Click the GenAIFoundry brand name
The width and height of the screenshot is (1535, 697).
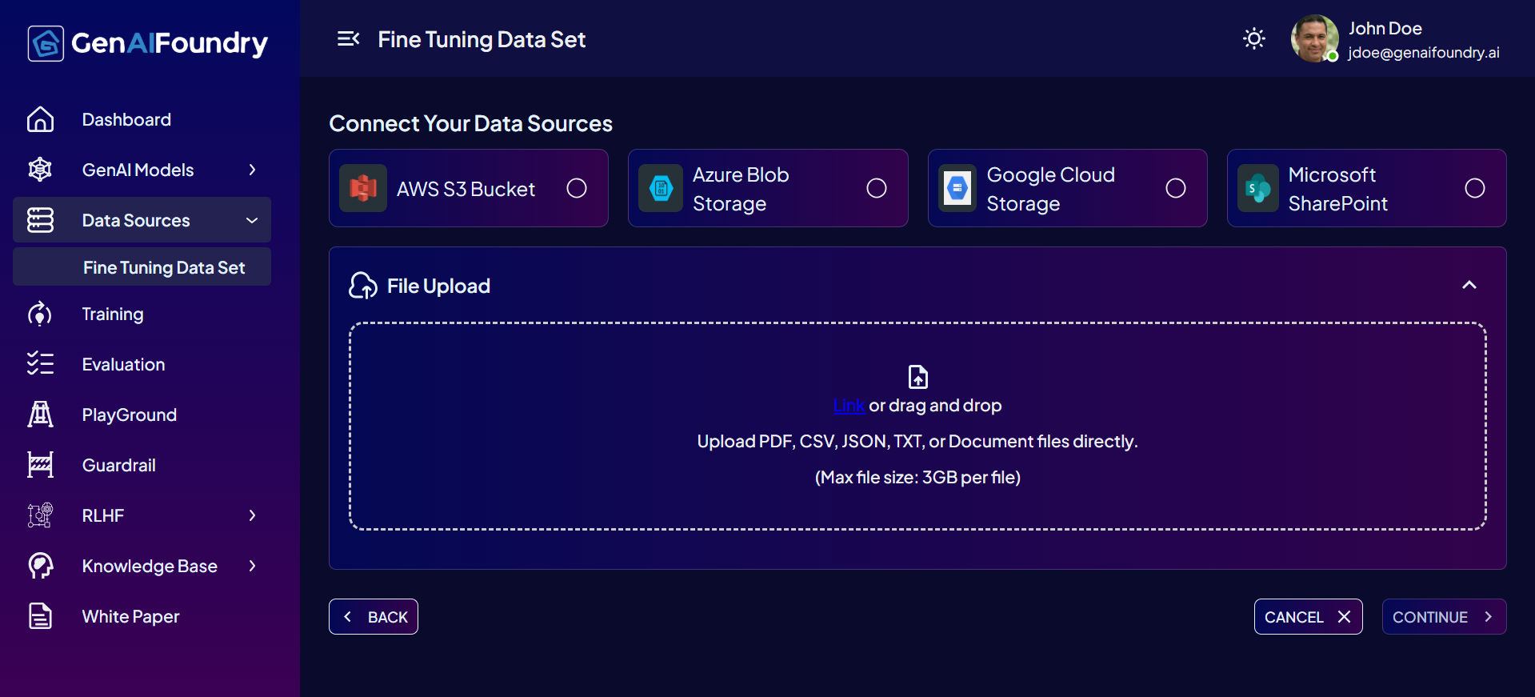tap(170, 43)
